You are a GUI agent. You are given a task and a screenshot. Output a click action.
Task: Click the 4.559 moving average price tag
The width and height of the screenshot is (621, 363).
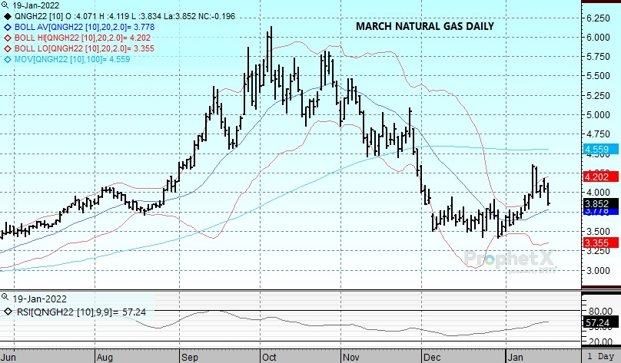coord(597,149)
